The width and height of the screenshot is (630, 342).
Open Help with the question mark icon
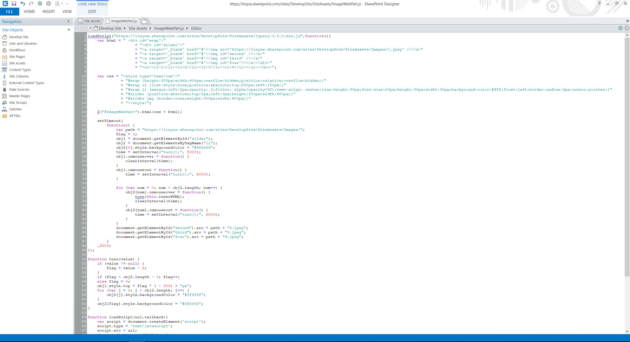(x=599, y=4)
